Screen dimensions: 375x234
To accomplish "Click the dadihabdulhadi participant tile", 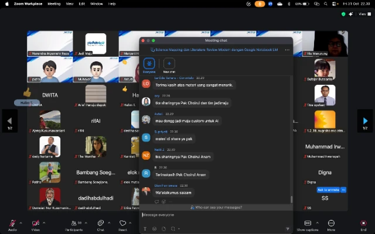I will (96, 198).
